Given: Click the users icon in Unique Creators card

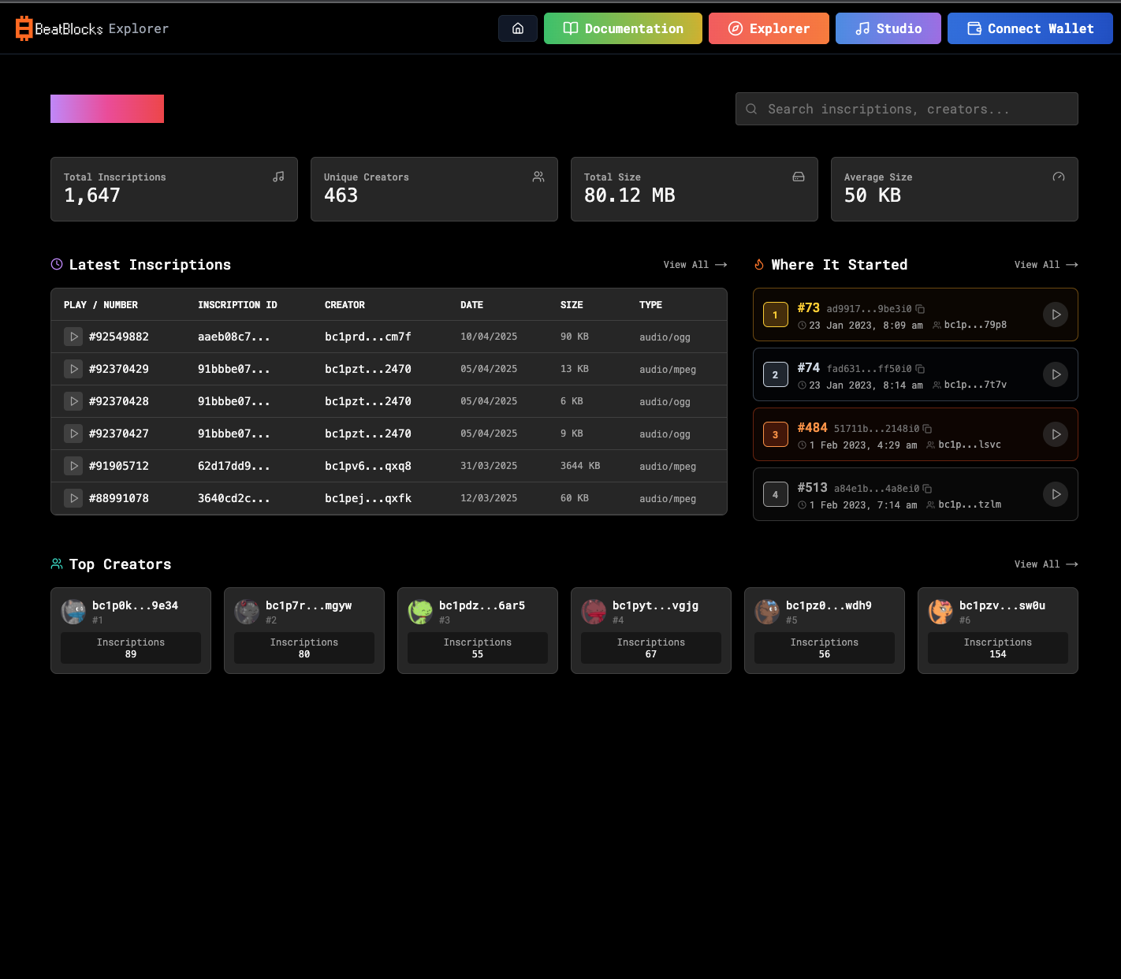Looking at the screenshot, I should (538, 177).
